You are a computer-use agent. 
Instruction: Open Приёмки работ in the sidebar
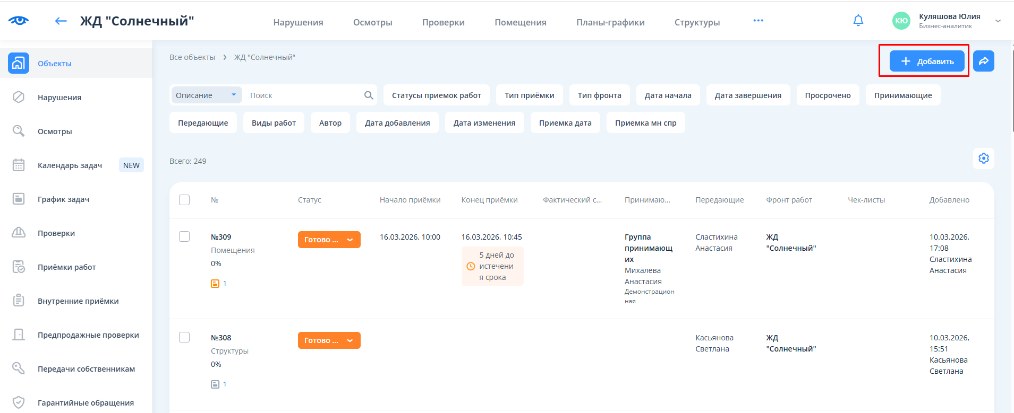coord(67,267)
